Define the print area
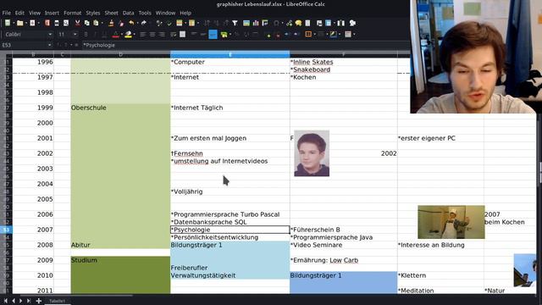 (319, 23)
